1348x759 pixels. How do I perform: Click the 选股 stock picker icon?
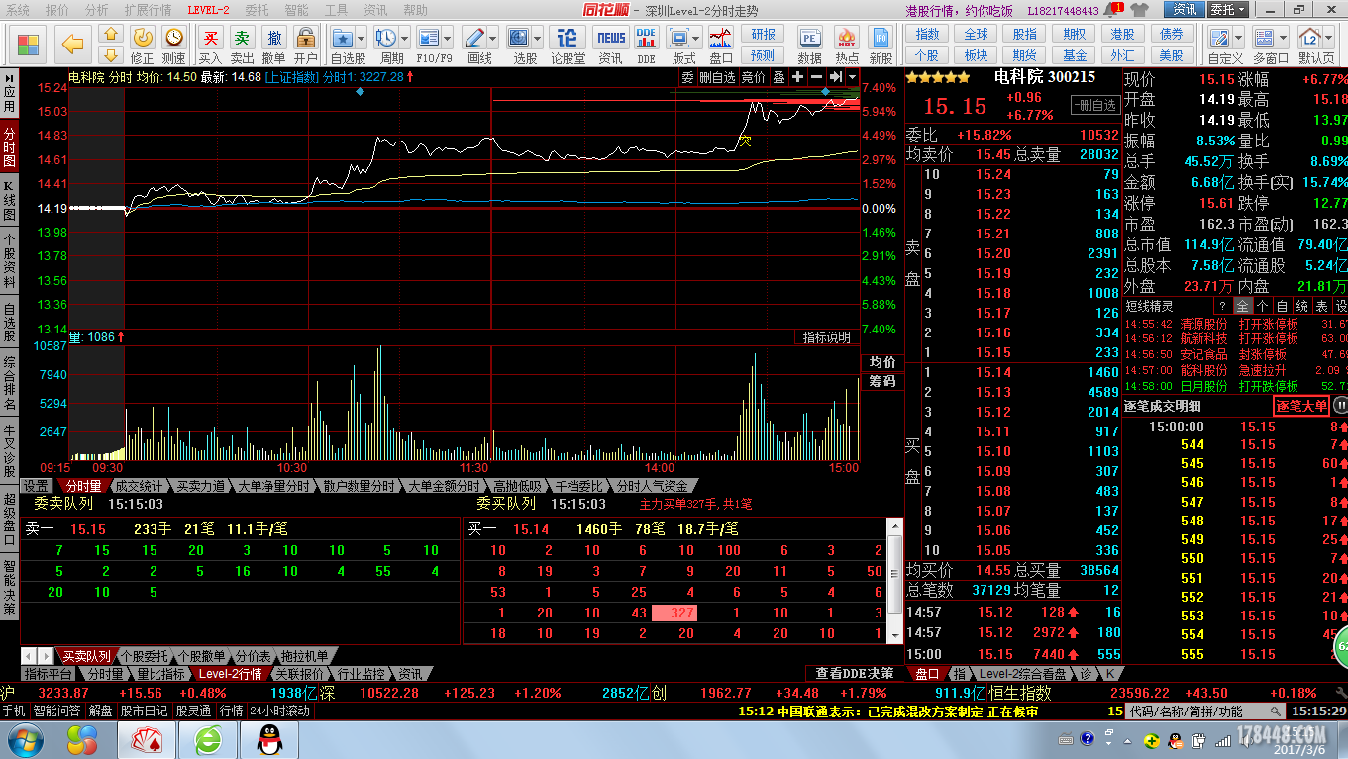pos(519,38)
